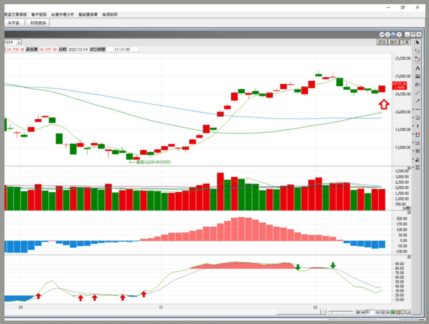Click the blue minus zoom icon
Viewport: 429px width, 324px height.
[363, 312]
